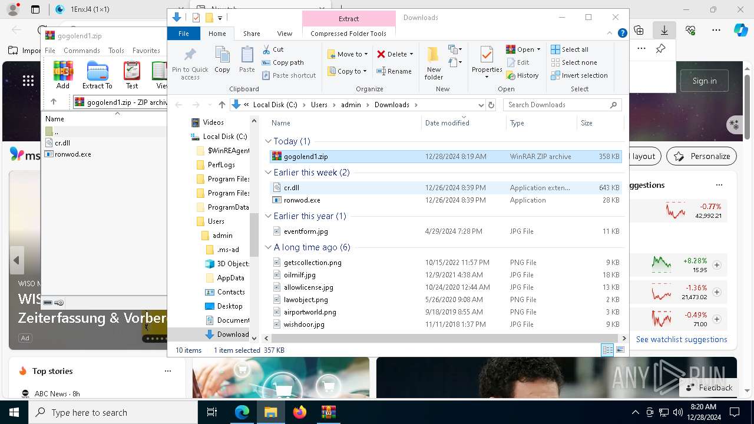Image resolution: width=754 pixels, height=424 pixels.
Task: Click History in Open group
Action: coord(522,75)
